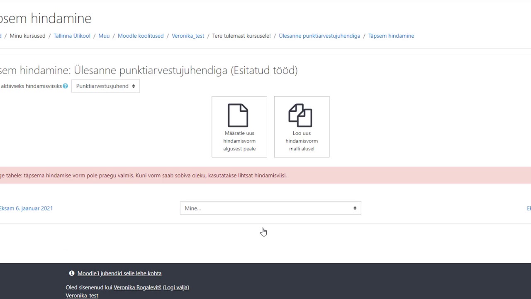The width and height of the screenshot is (531, 299).
Task: Open help icon beside aktiivseks hindamisviisiks
Action: point(65,86)
